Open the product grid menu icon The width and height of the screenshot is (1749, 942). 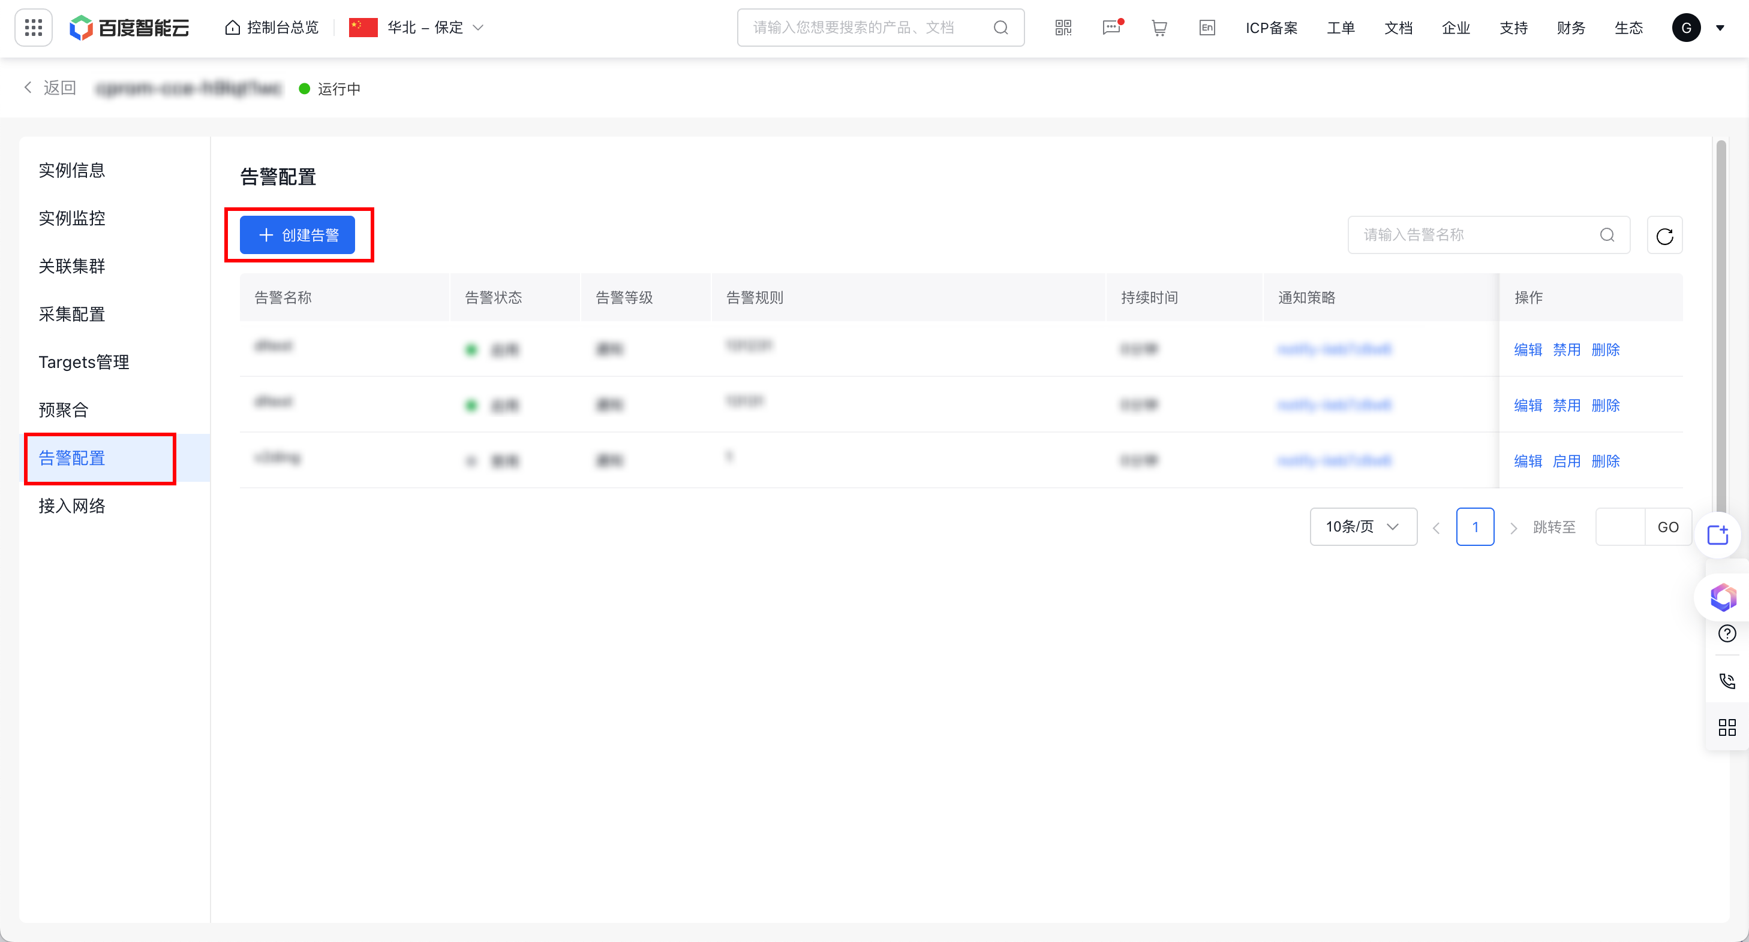(33, 28)
